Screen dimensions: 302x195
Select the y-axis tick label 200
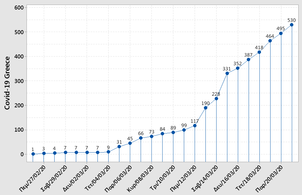19,105
